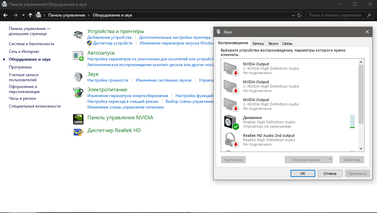Image resolution: width=377 pixels, height=213 pixels.
Task: Go to Control Panel home page
Action: [30, 31]
